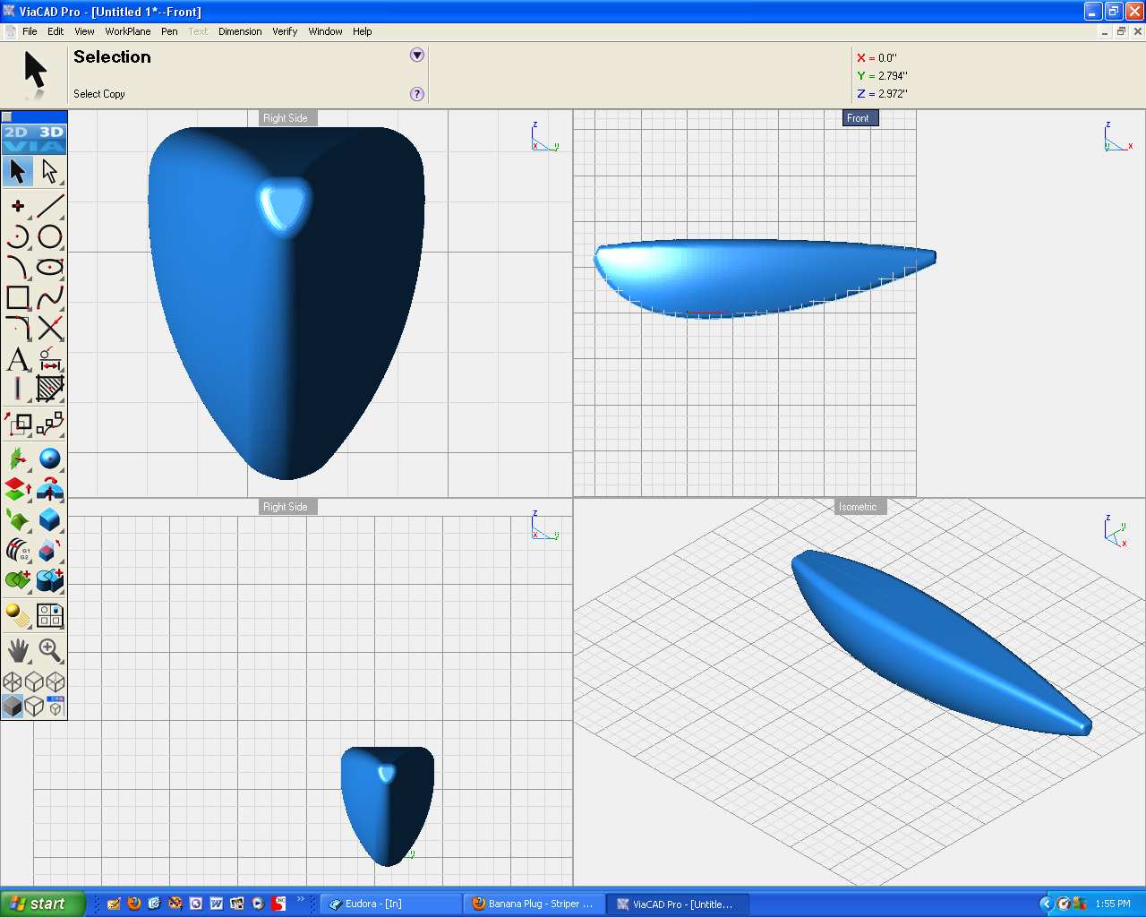Select the single line drawing tool
1146x917 pixels.
click(50, 206)
